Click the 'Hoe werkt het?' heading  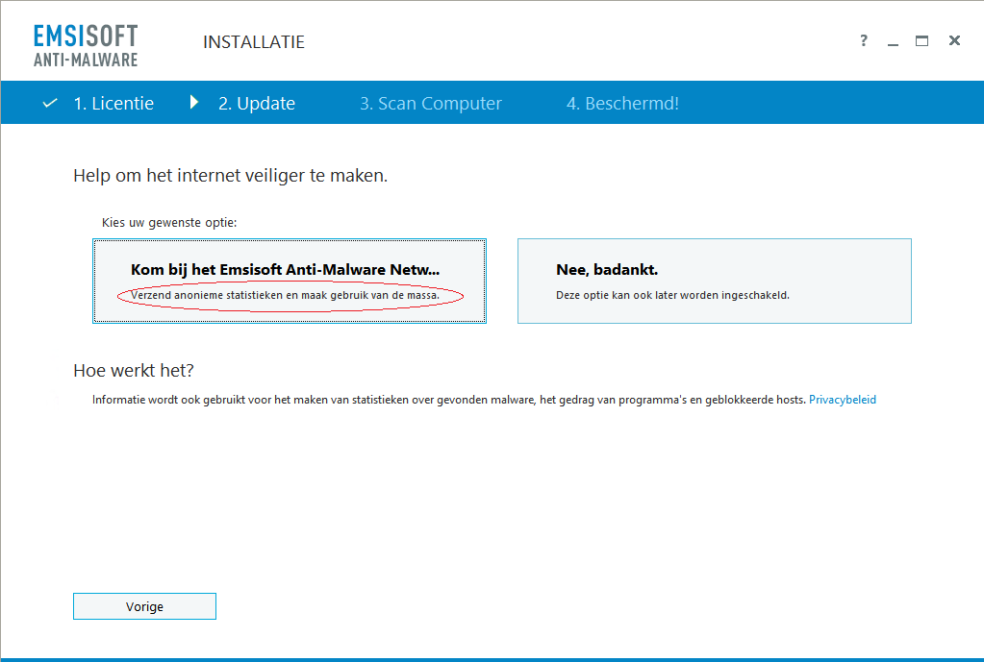pos(134,371)
